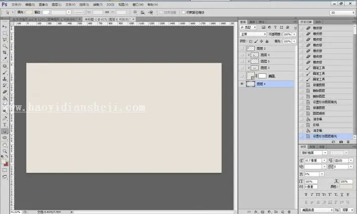The image size is (357, 214).
Task: Select the Rectangular Marquee tool
Action: pos(5,33)
